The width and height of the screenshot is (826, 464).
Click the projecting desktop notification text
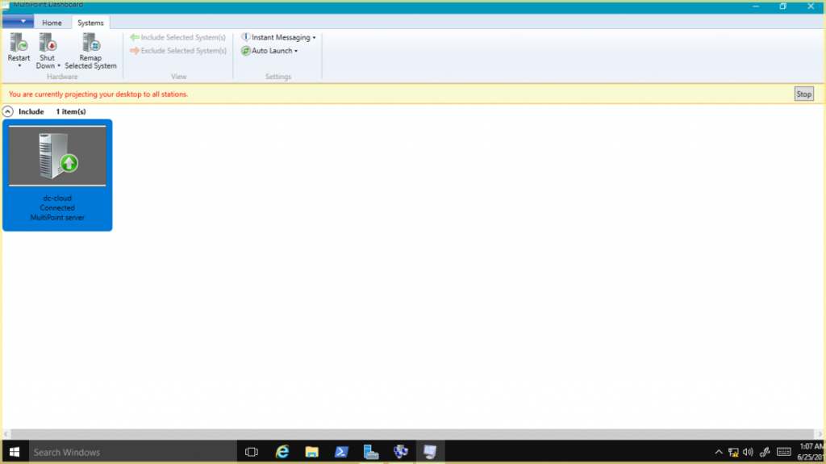click(98, 94)
